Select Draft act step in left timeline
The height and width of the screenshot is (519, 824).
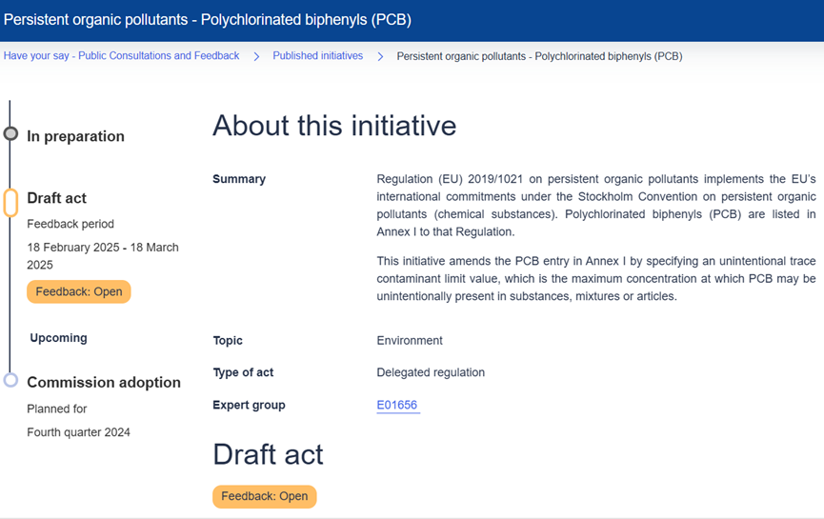(56, 198)
